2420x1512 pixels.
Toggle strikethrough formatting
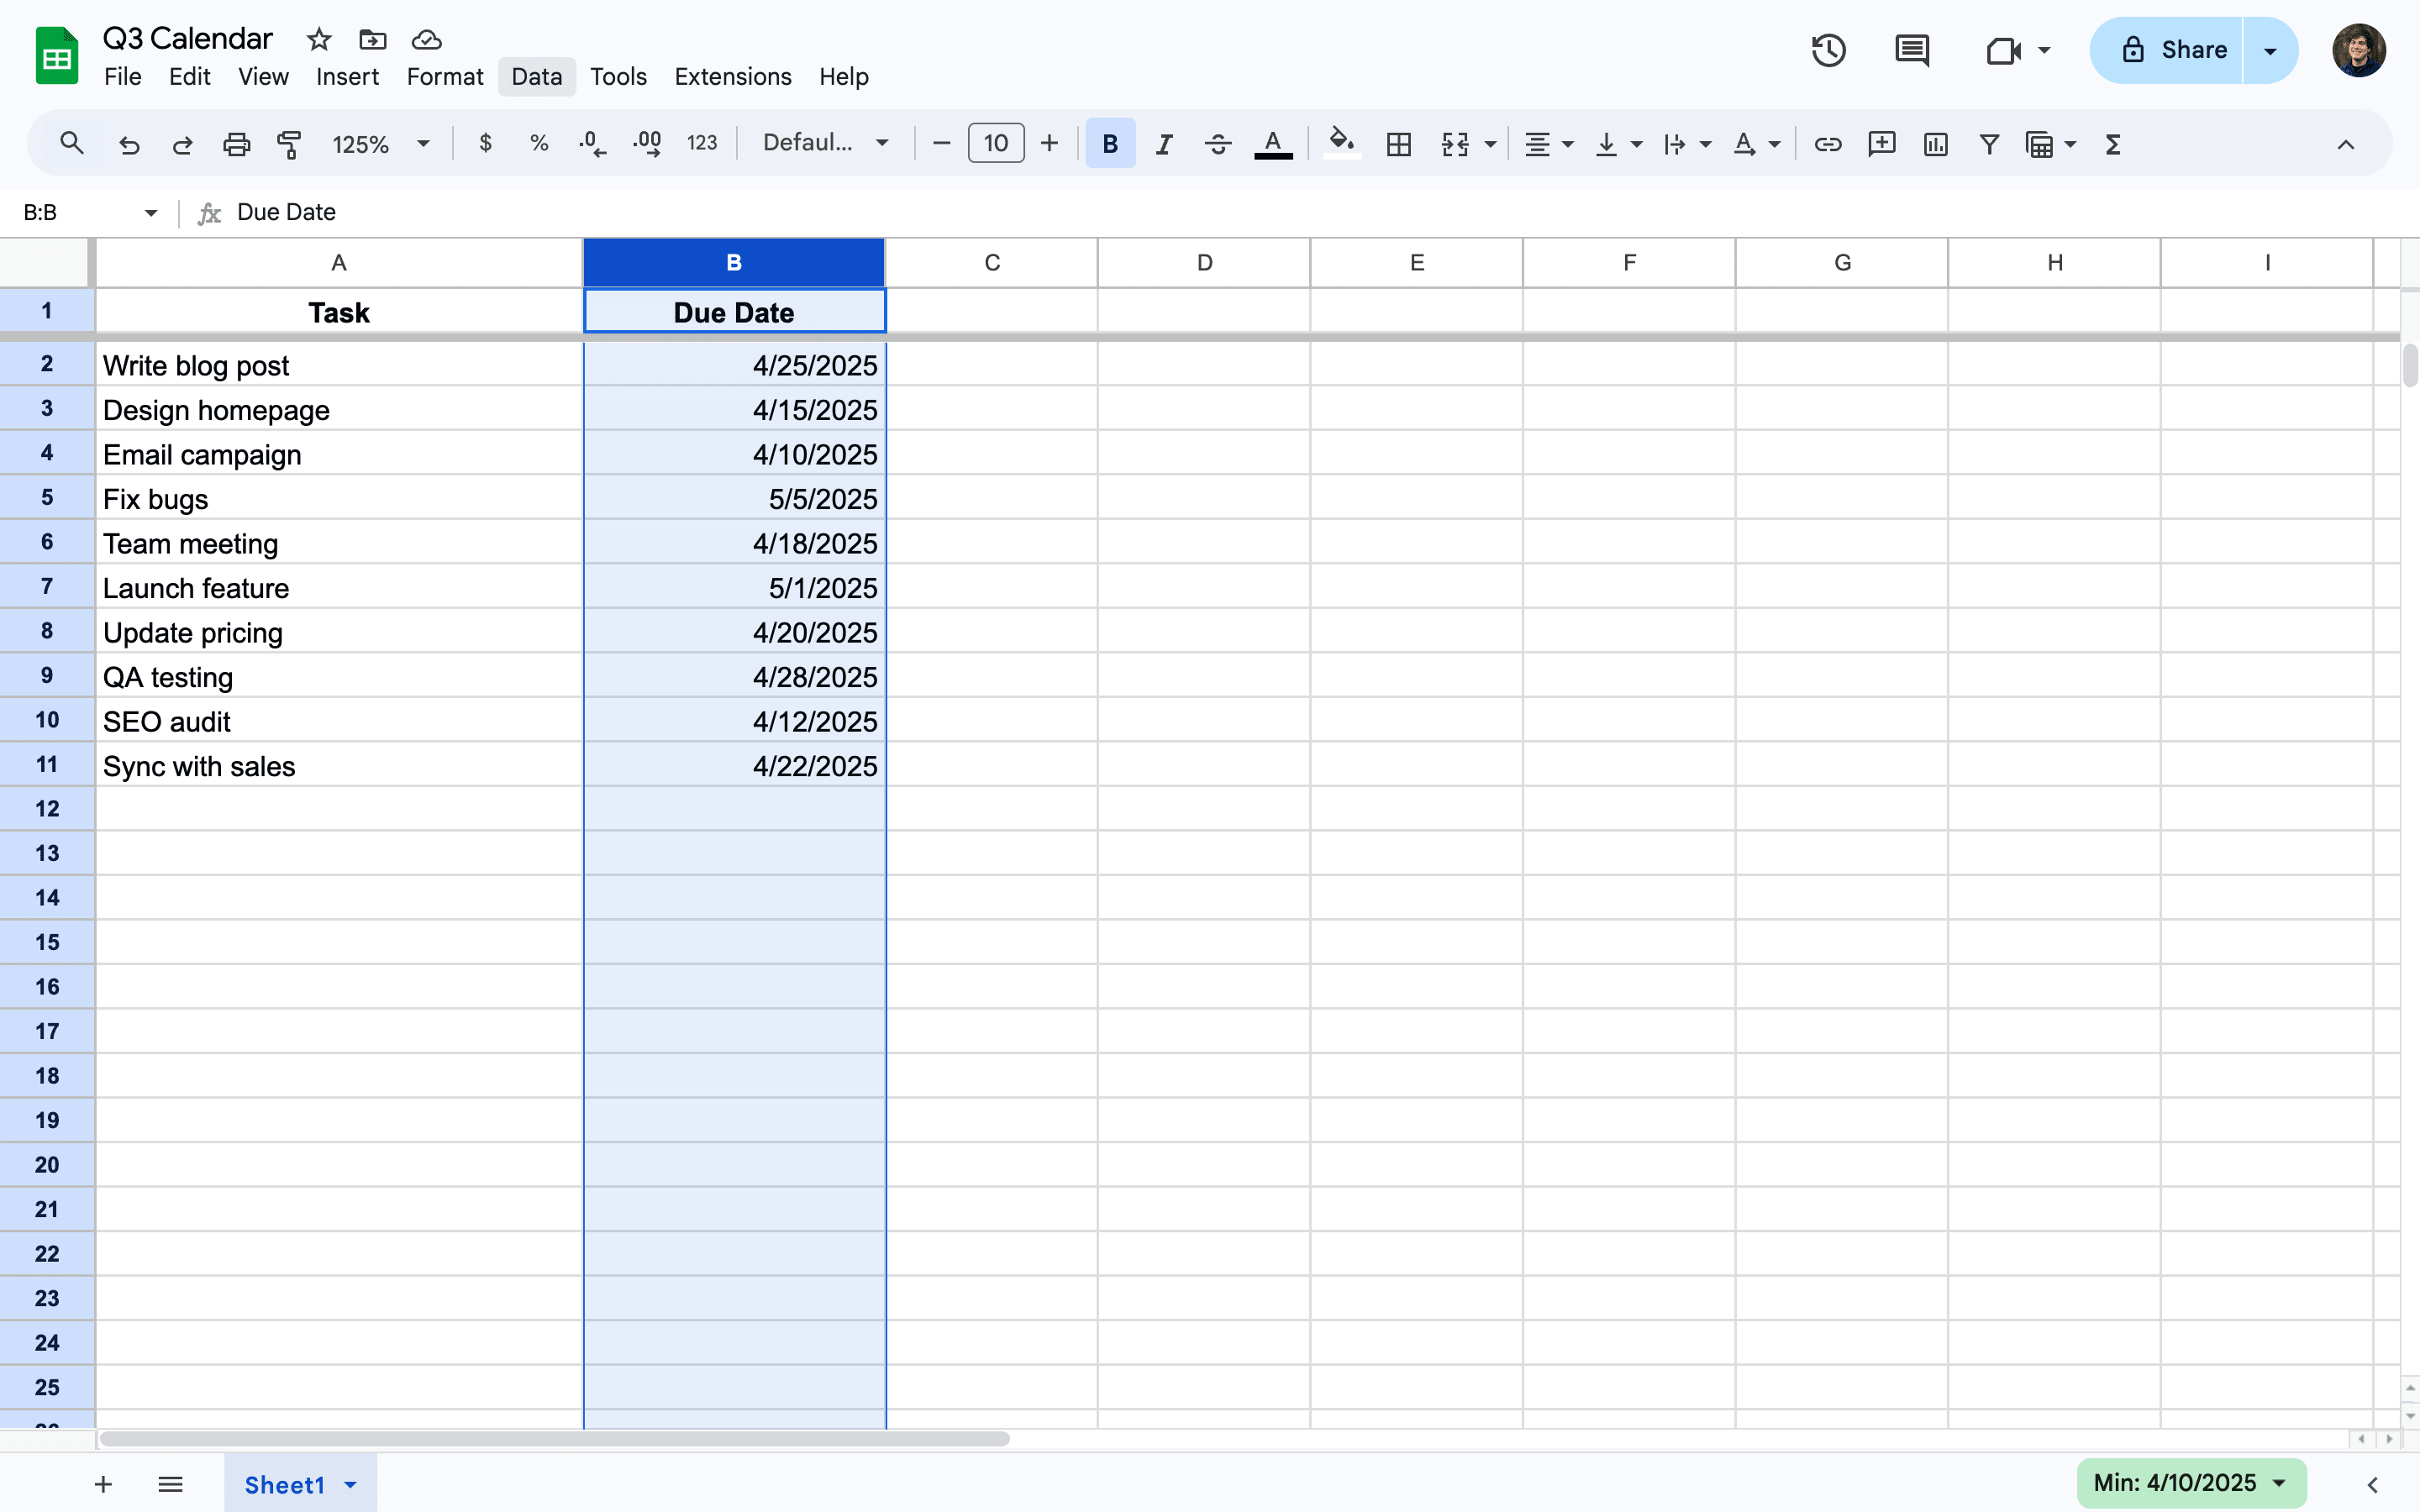1217,145
